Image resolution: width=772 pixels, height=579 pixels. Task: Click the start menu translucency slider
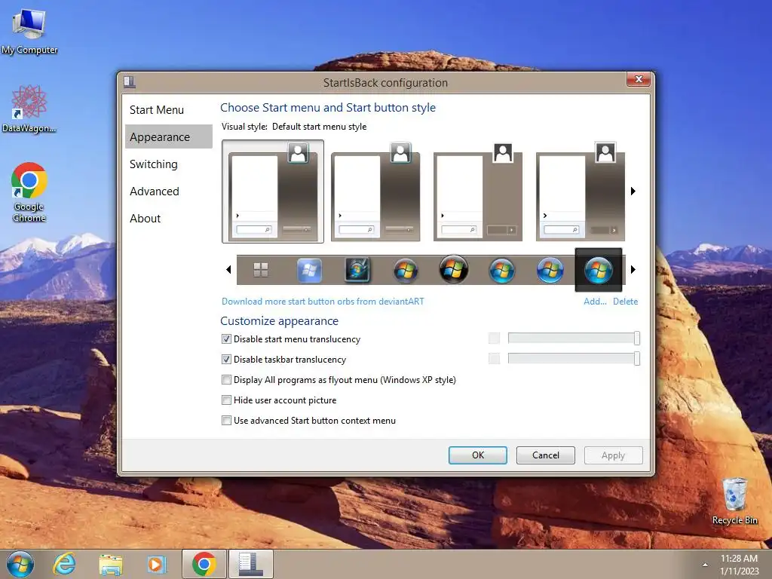(x=574, y=339)
